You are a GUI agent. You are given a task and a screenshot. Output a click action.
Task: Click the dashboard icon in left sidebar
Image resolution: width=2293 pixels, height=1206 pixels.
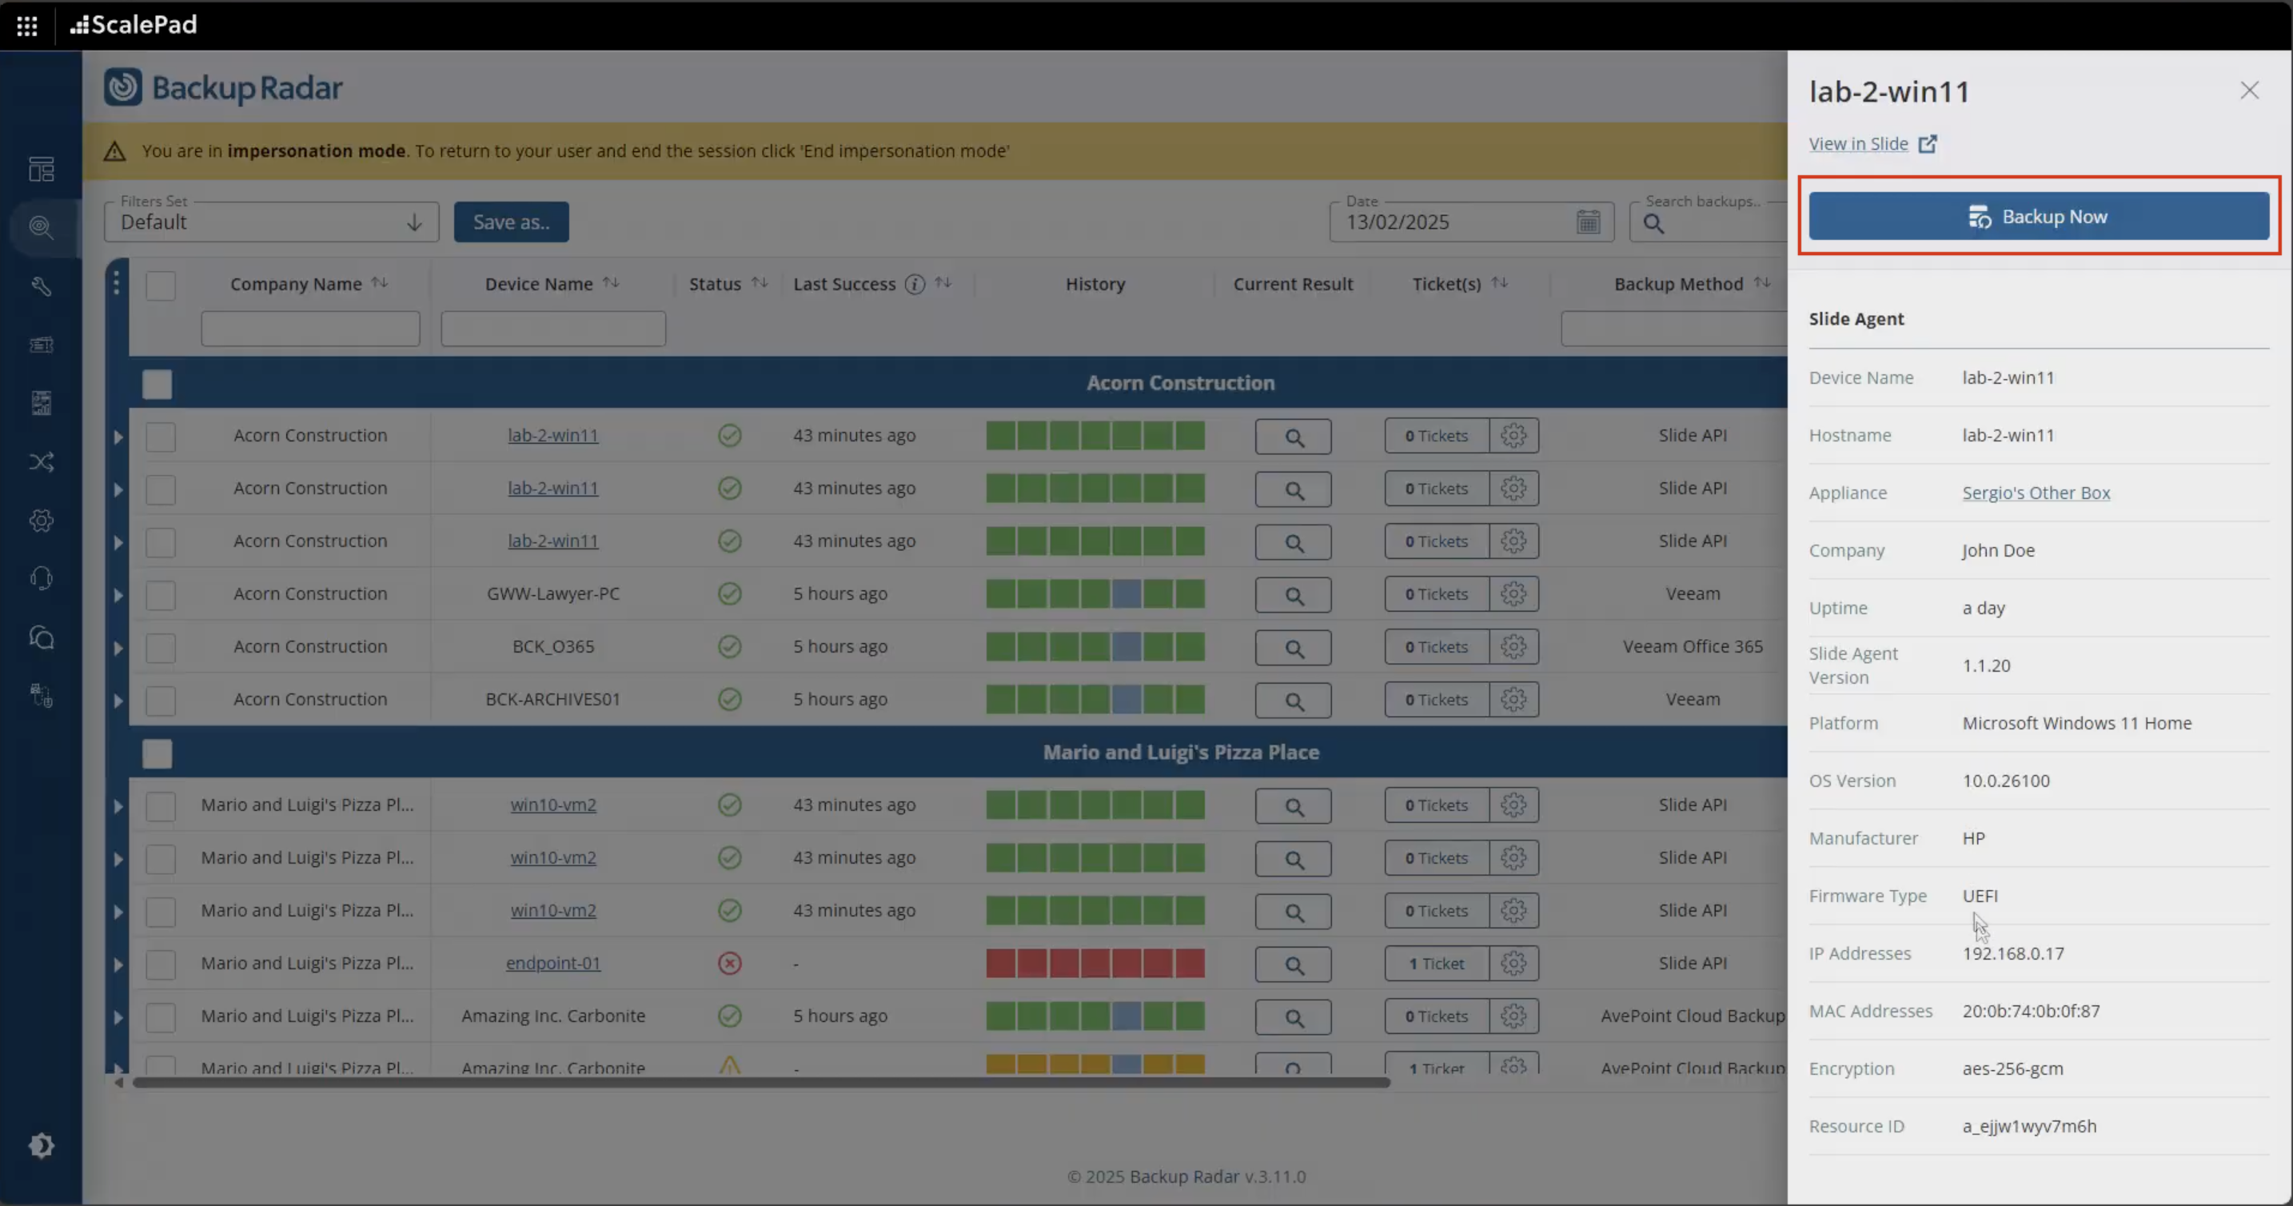(41, 170)
